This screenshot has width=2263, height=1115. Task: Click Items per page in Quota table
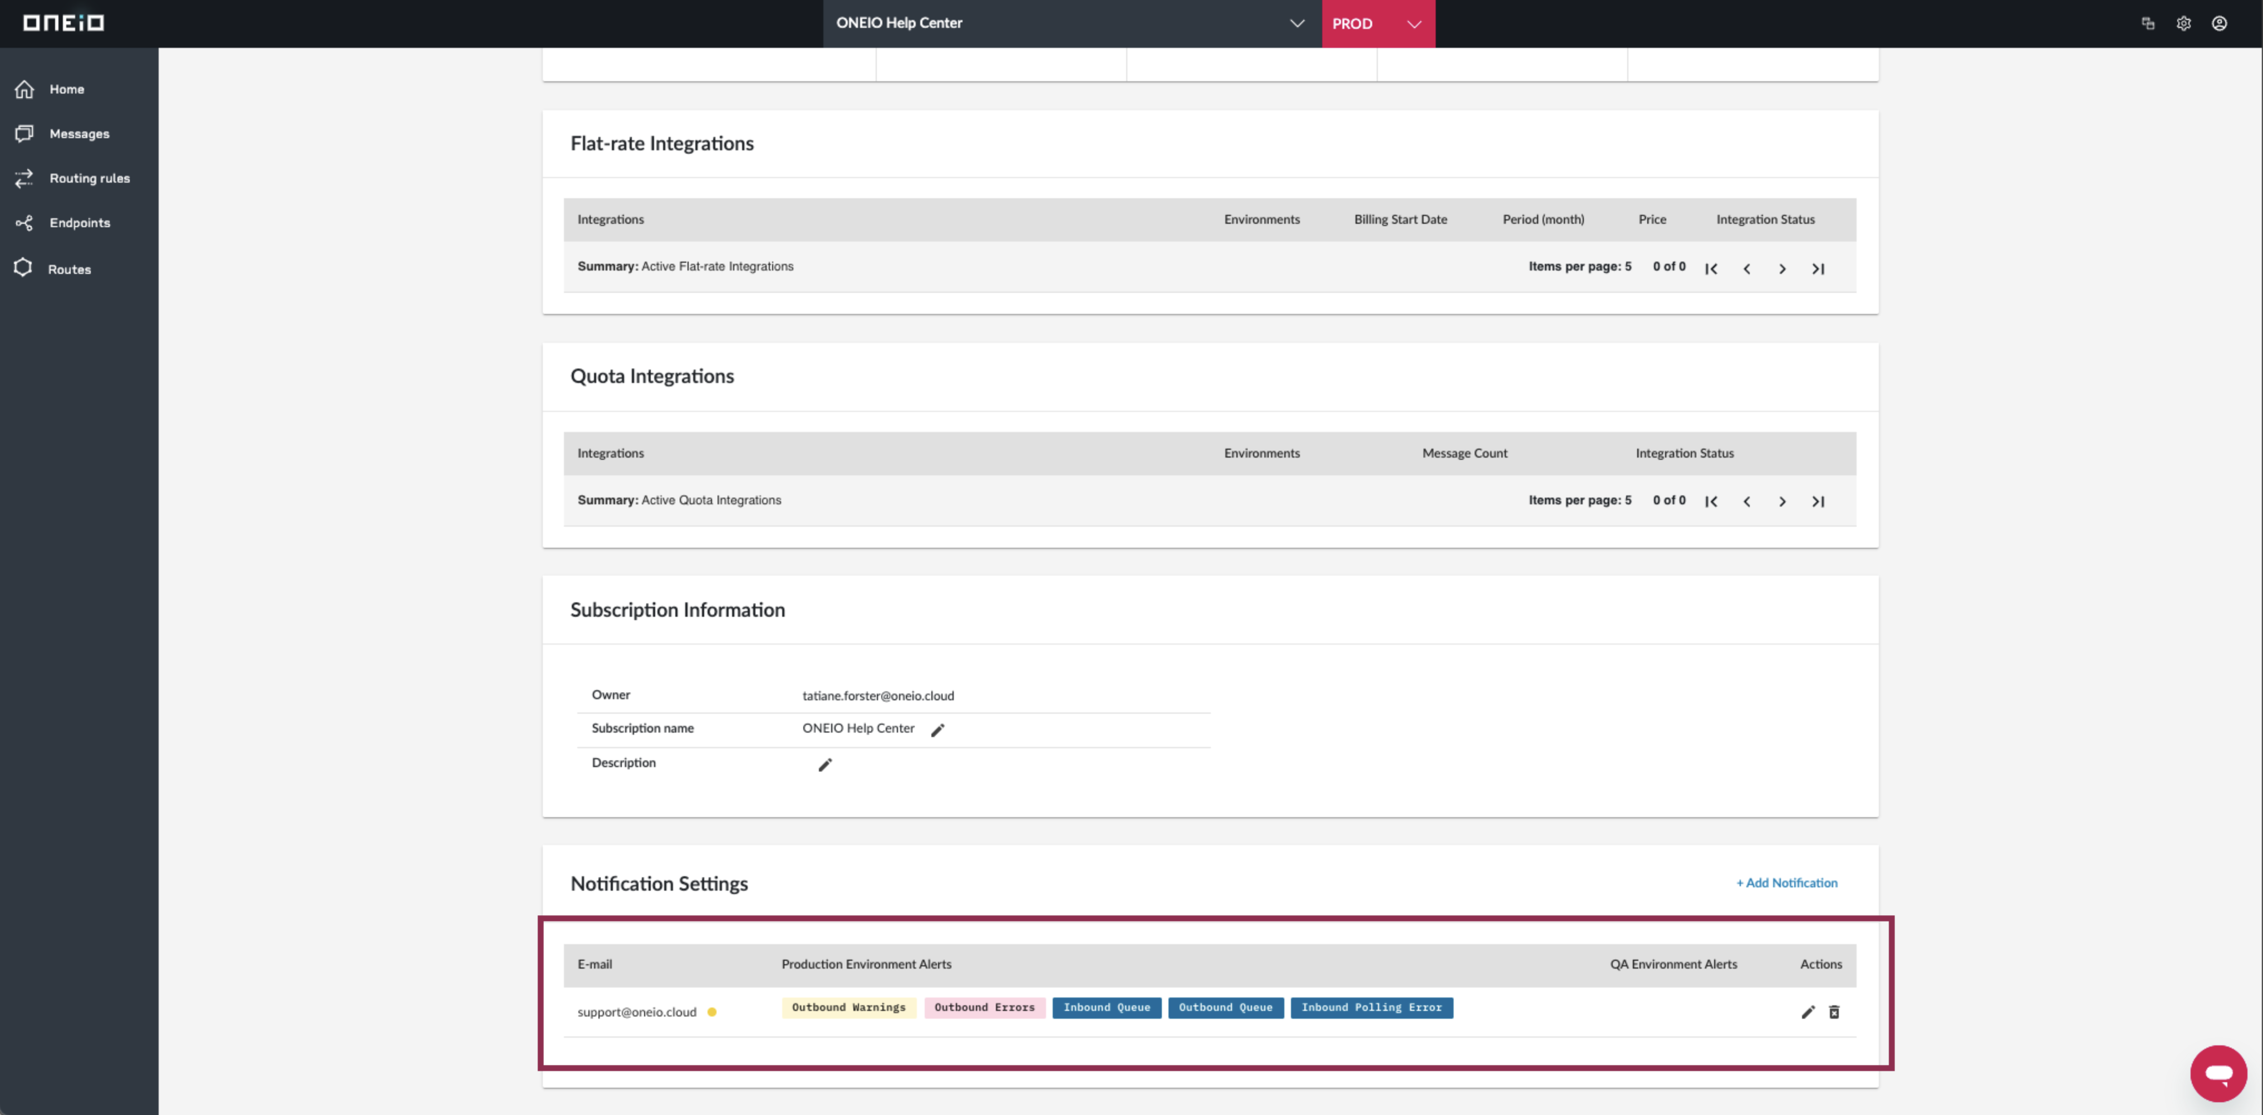1579,500
